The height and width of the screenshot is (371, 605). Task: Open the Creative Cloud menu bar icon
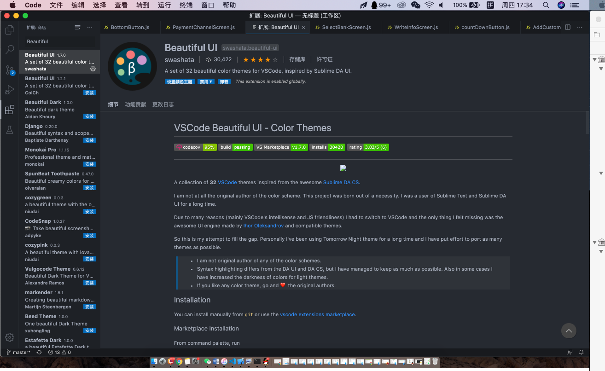click(401, 5)
